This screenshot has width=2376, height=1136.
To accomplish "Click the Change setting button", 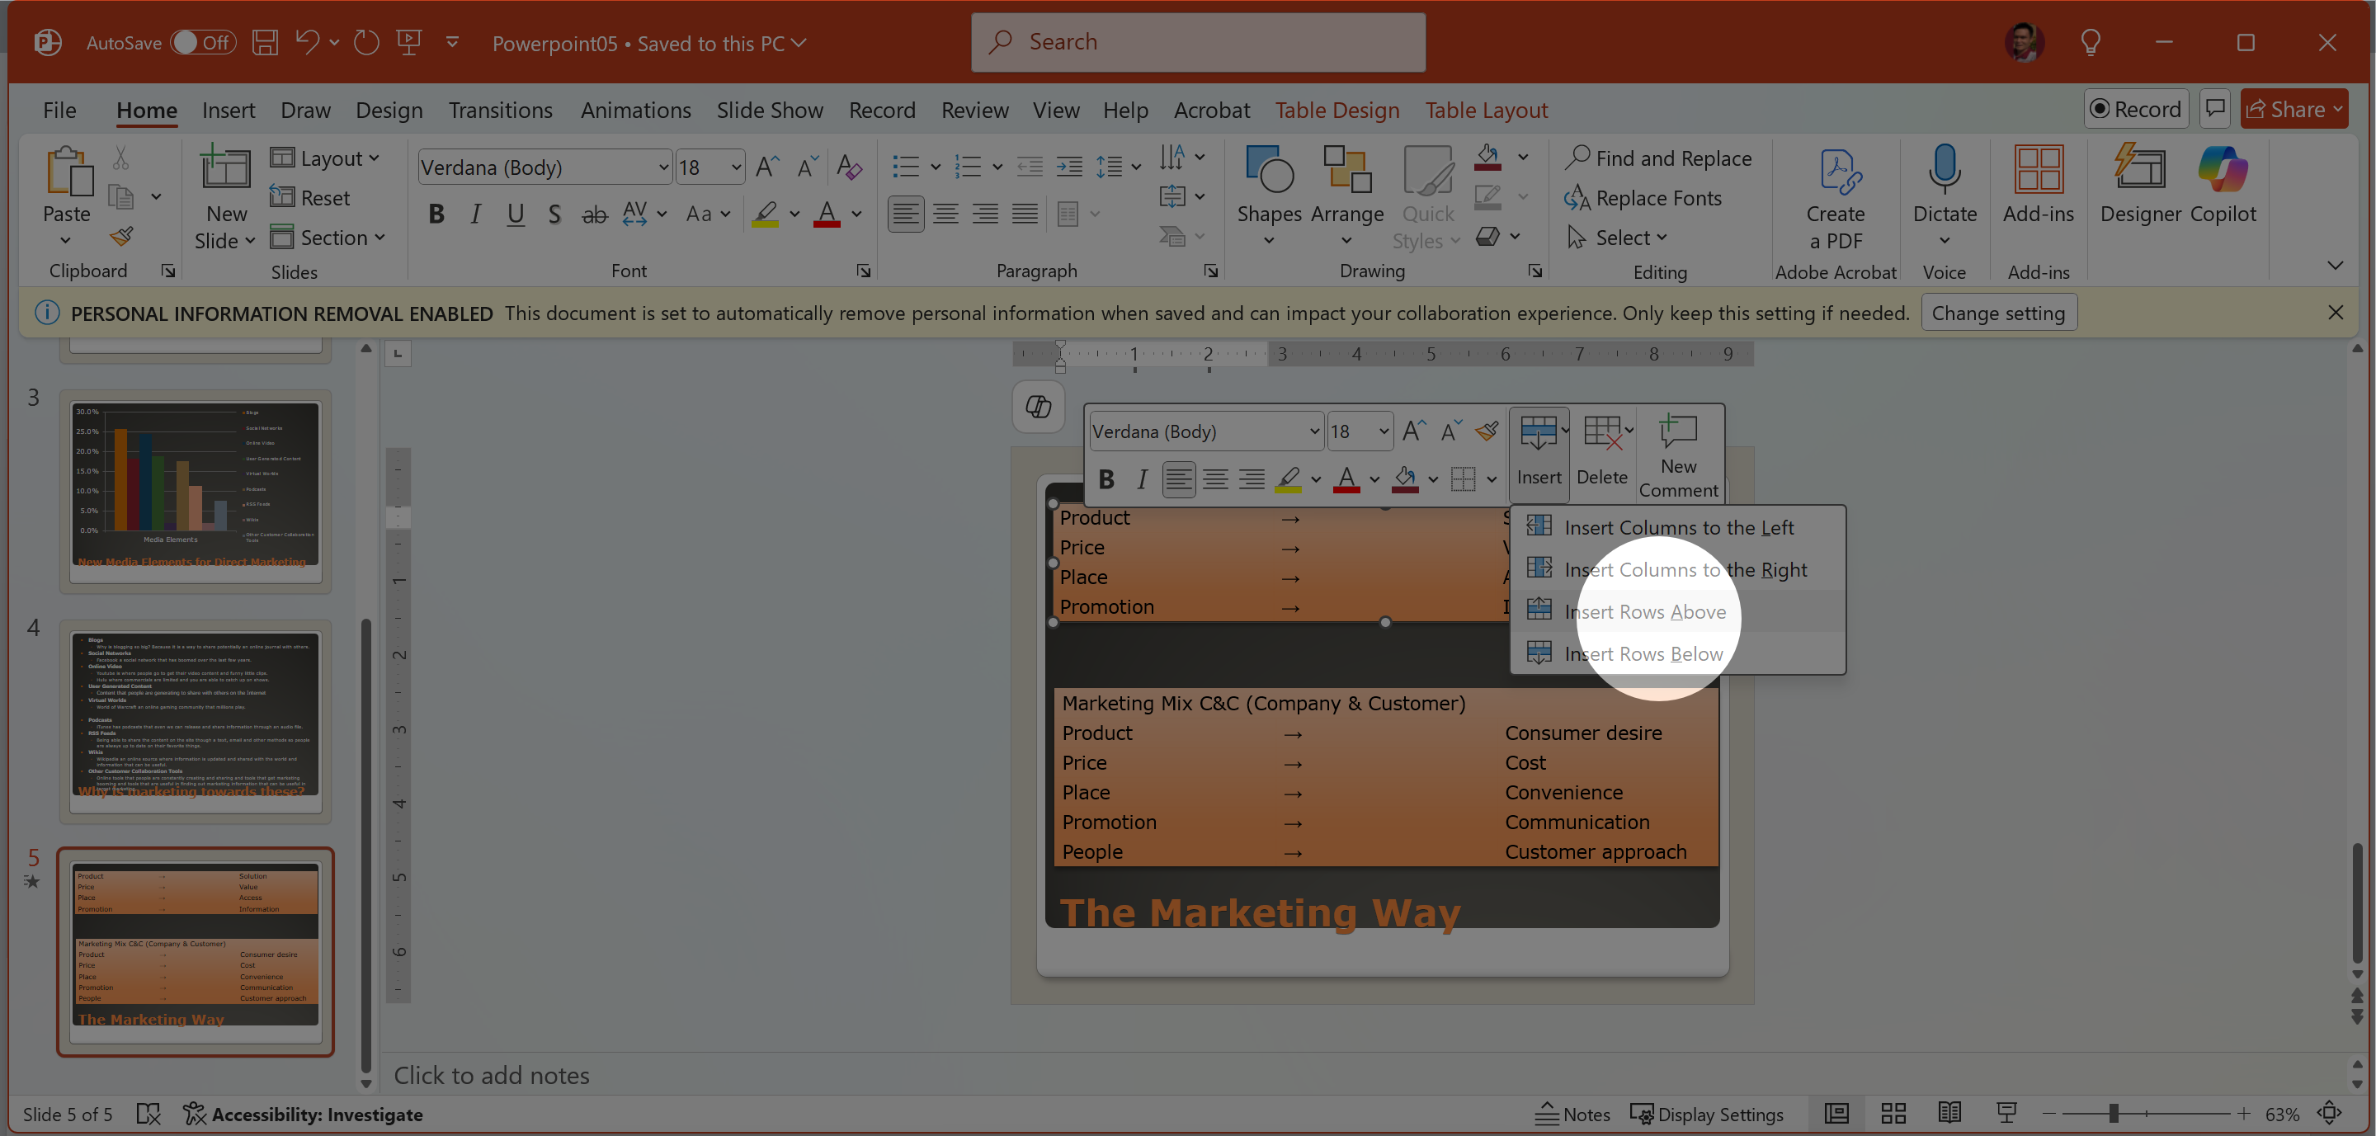I will click(x=1998, y=313).
